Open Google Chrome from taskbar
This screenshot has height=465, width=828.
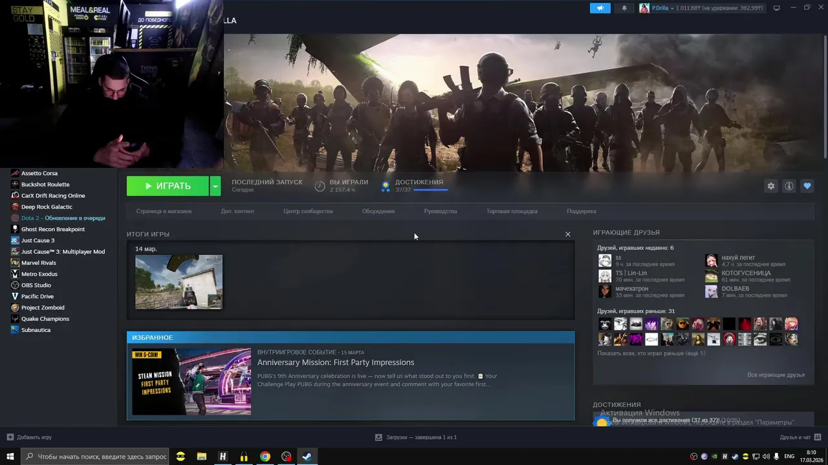point(265,457)
